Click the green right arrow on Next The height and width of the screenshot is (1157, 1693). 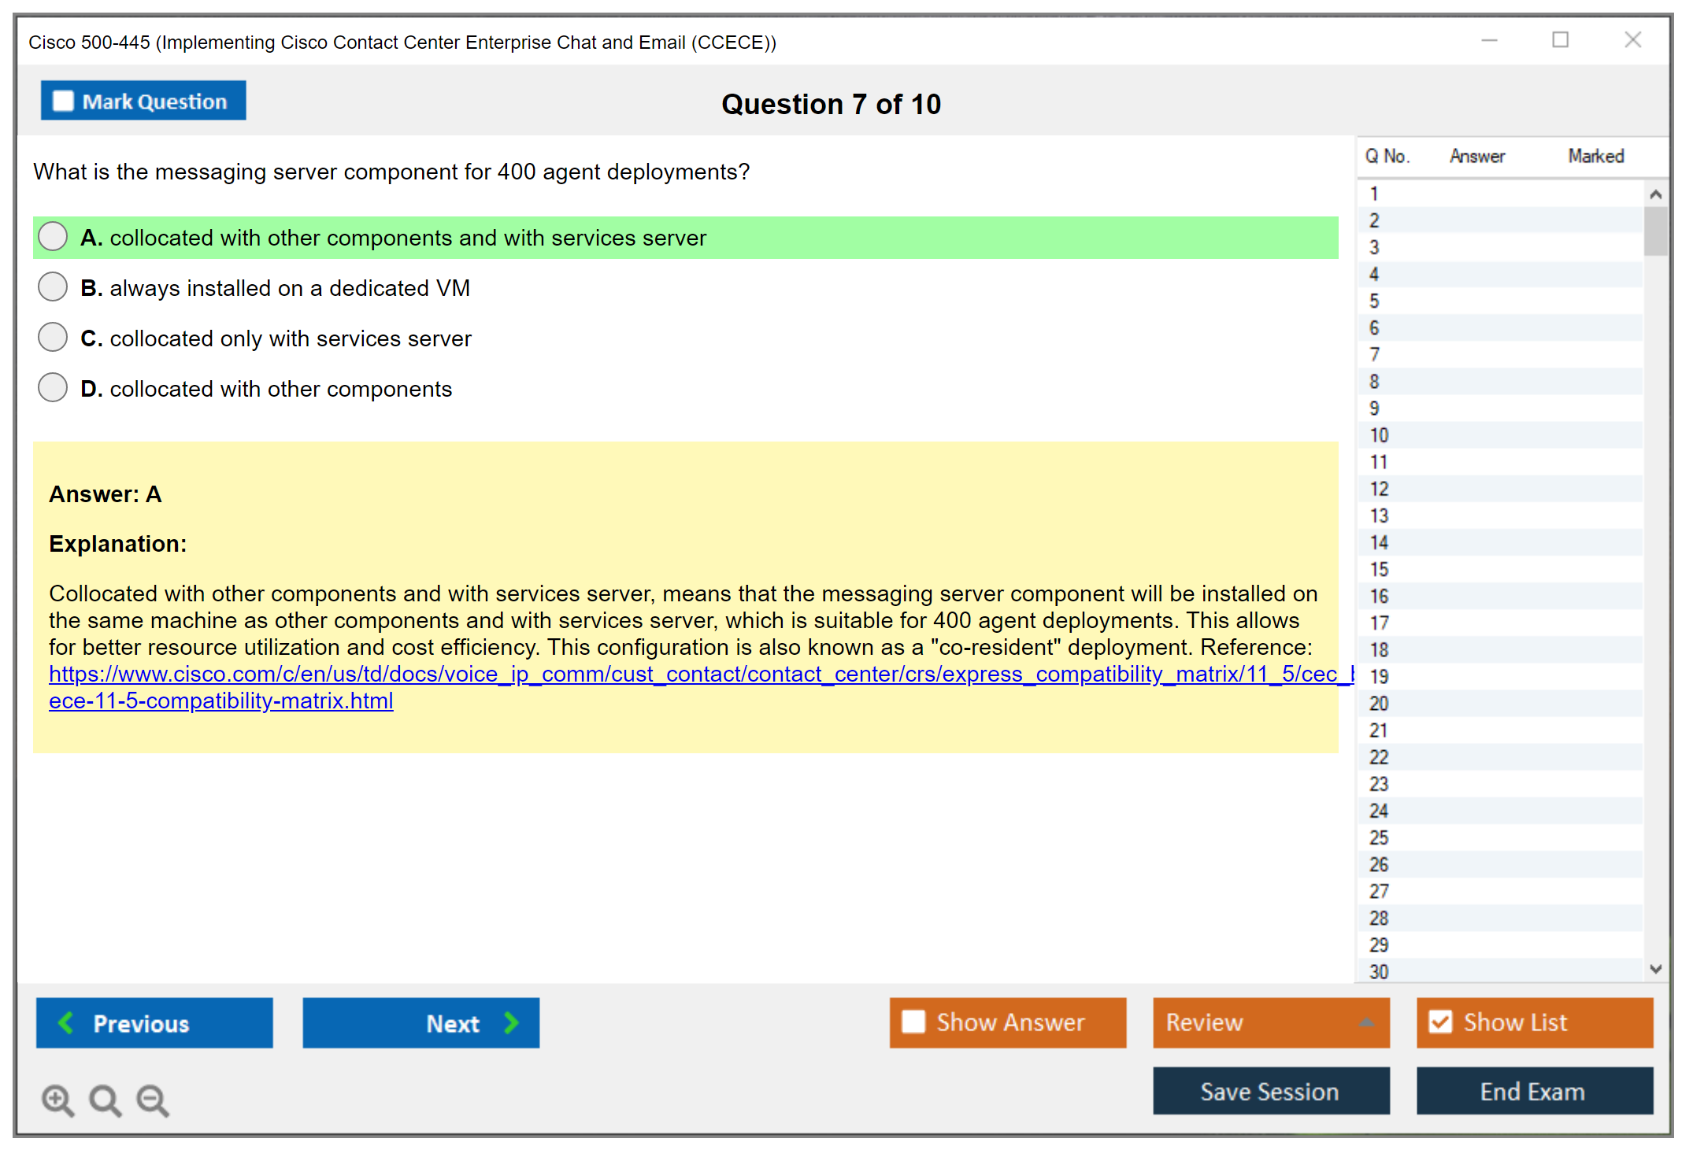[511, 1022]
